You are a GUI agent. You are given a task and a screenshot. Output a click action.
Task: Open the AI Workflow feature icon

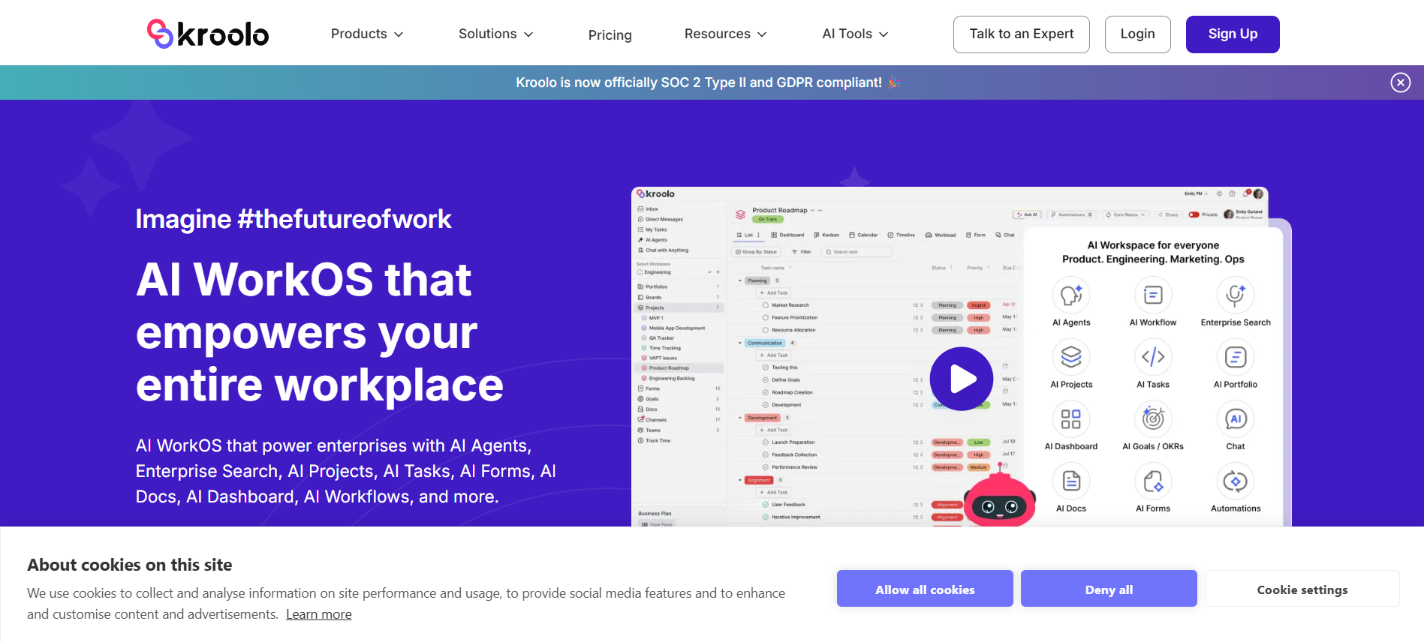point(1153,295)
